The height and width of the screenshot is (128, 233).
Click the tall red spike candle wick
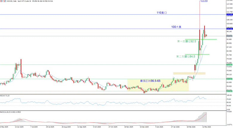(x=199, y=15)
